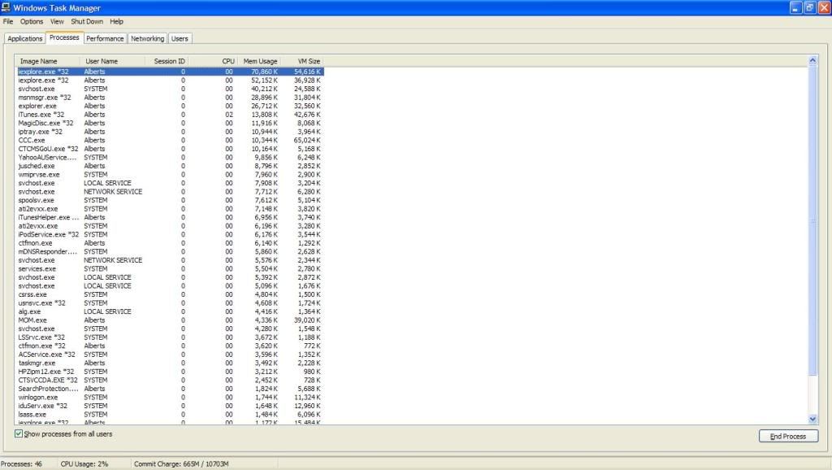832x470 pixels.
Task: Switch to the Networking tab
Action: (x=147, y=37)
